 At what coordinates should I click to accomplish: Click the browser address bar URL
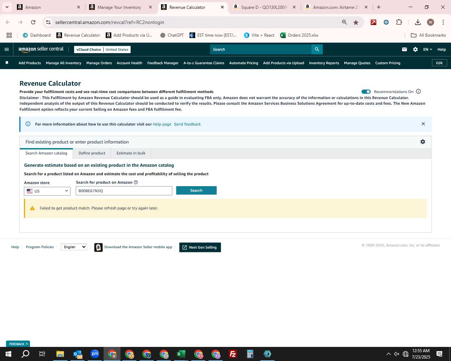(x=110, y=22)
